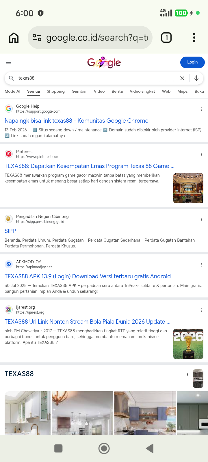
Task: Tap https://www.pinterest.com URL text
Action: point(38,157)
